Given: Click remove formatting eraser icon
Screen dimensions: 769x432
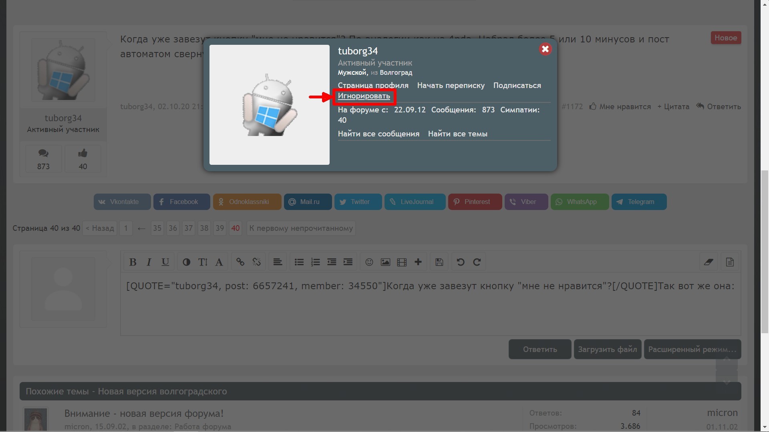Looking at the screenshot, I should pyautogui.click(x=709, y=262).
